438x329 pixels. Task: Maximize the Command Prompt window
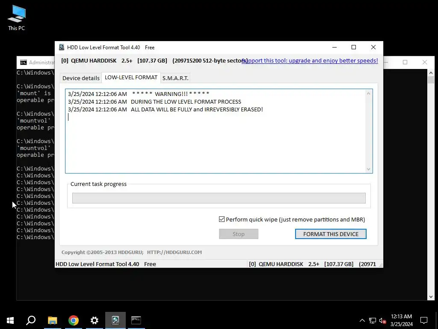(405, 62)
